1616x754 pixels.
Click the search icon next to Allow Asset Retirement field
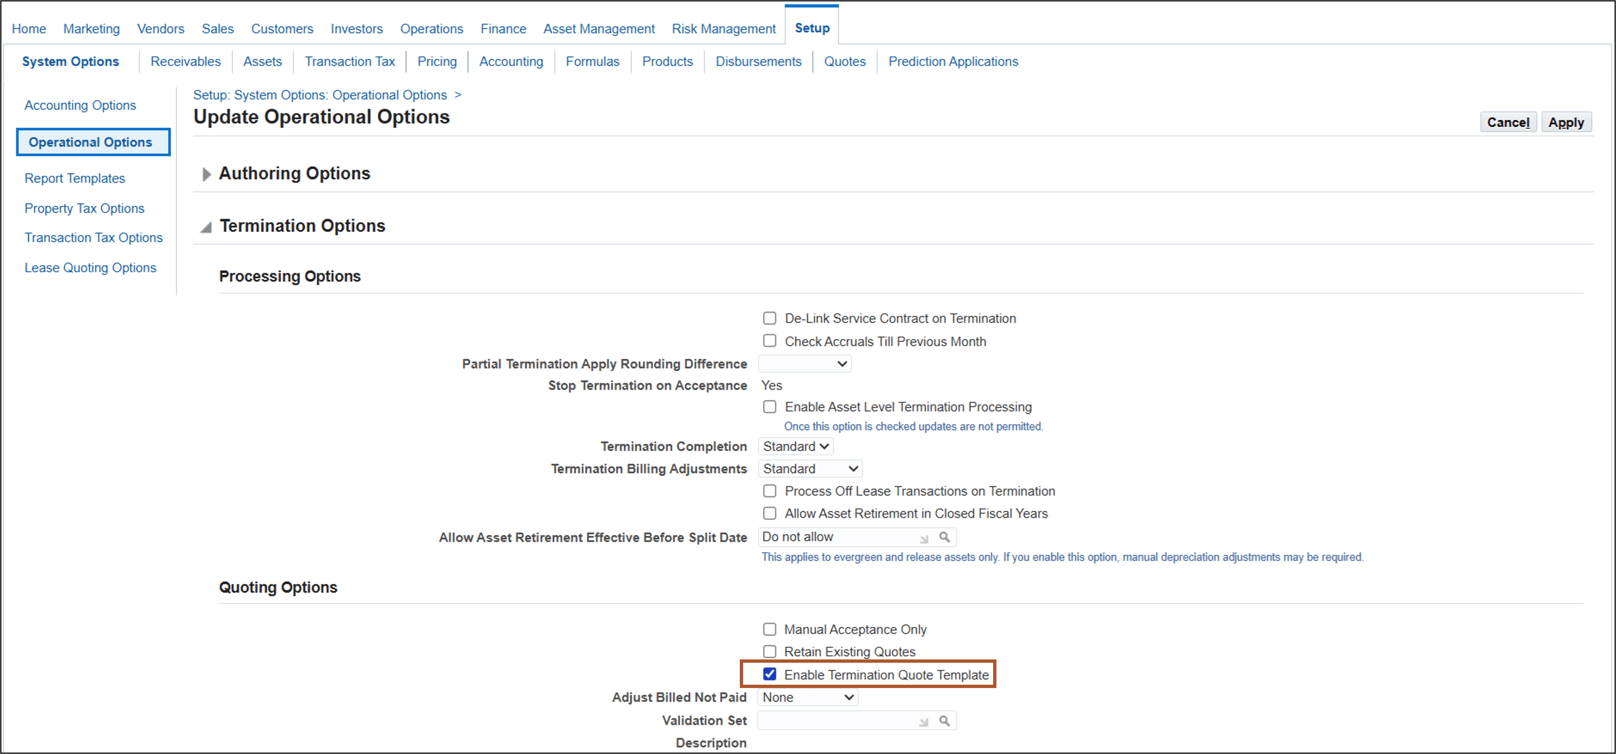click(945, 537)
